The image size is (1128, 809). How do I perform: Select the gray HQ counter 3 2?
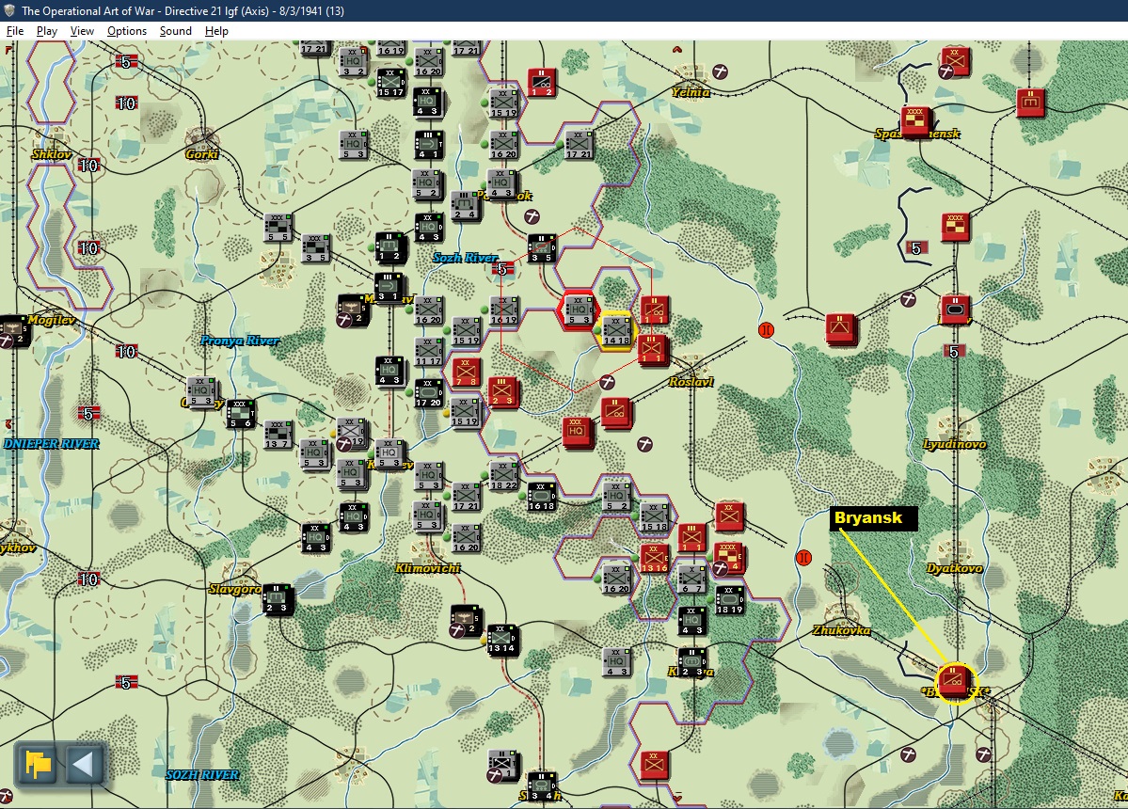tap(353, 62)
